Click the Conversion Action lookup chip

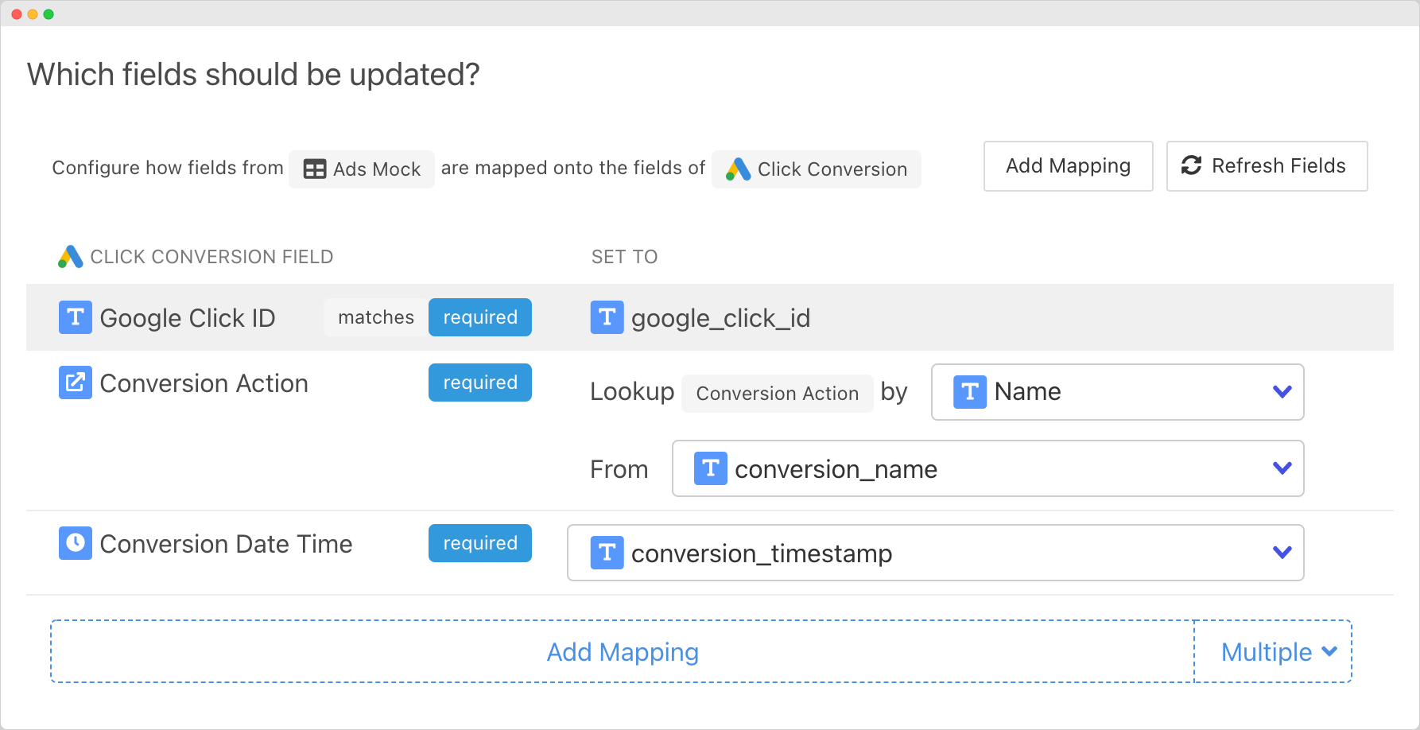777,394
